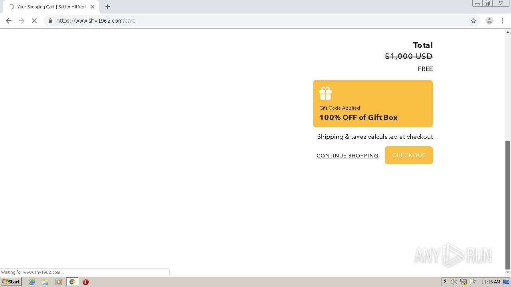Click the FREE total text
511x287 pixels.
425,69
